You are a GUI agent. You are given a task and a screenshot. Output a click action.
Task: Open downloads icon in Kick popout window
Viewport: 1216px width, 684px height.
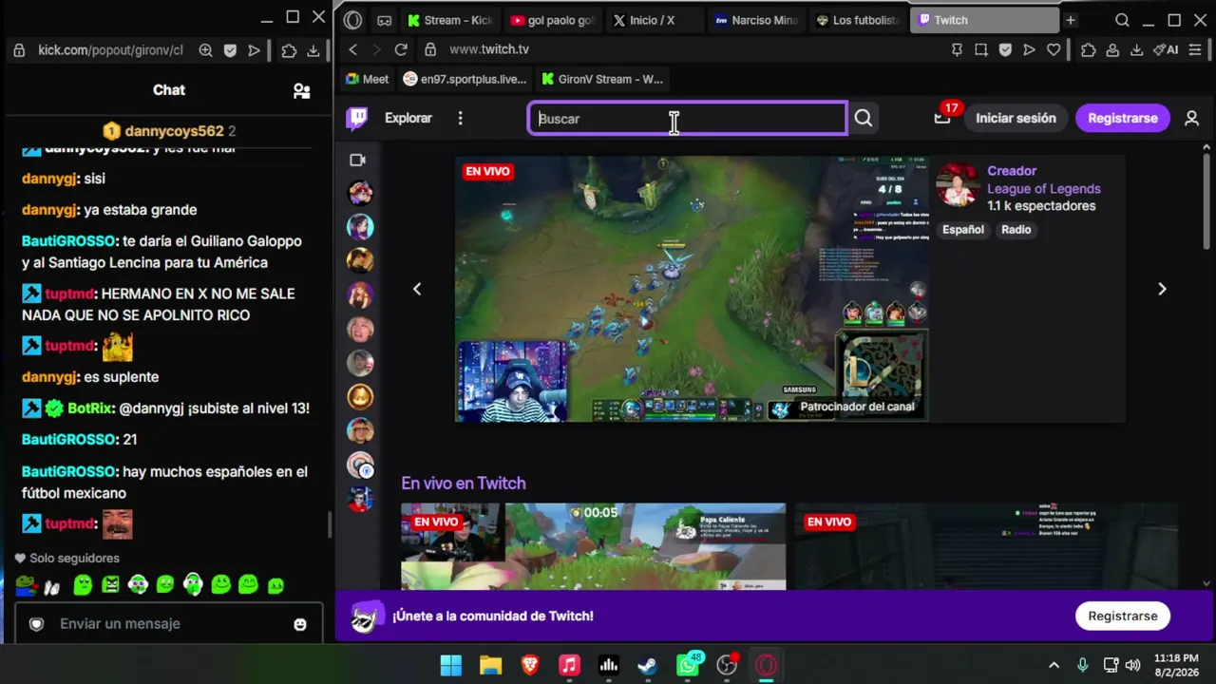[x=313, y=50]
